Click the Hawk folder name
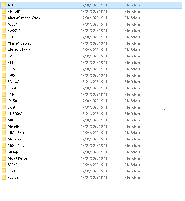185x201 pixels. (12, 88)
